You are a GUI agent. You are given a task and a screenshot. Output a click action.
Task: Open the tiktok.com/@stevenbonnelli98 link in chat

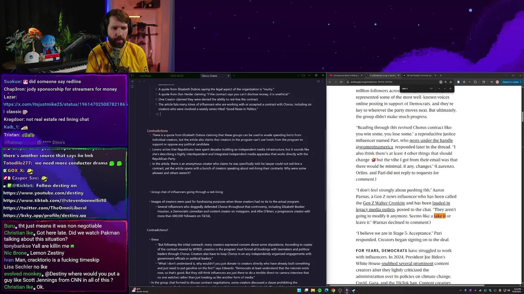(55, 200)
